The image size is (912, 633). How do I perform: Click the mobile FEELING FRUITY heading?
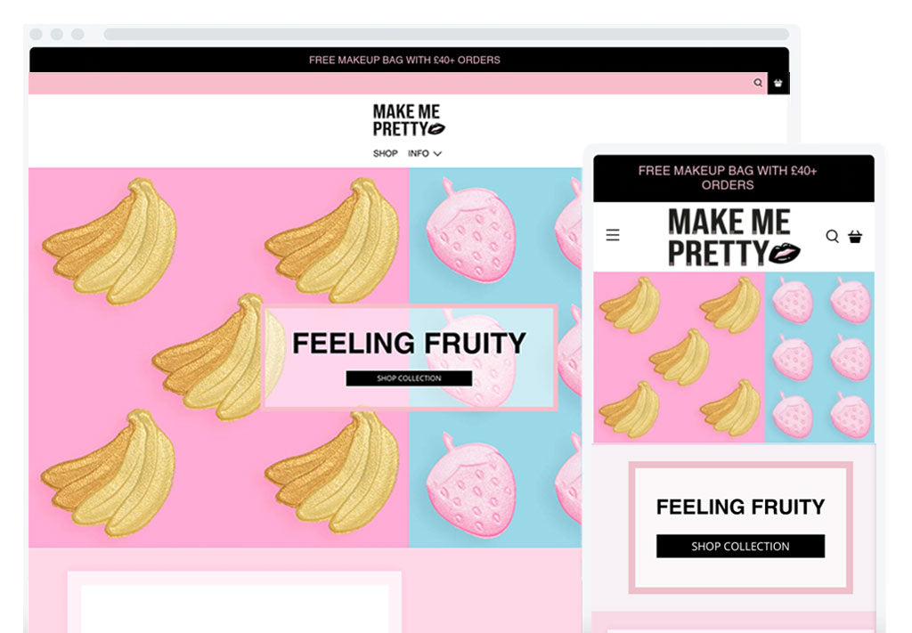click(740, 507)
